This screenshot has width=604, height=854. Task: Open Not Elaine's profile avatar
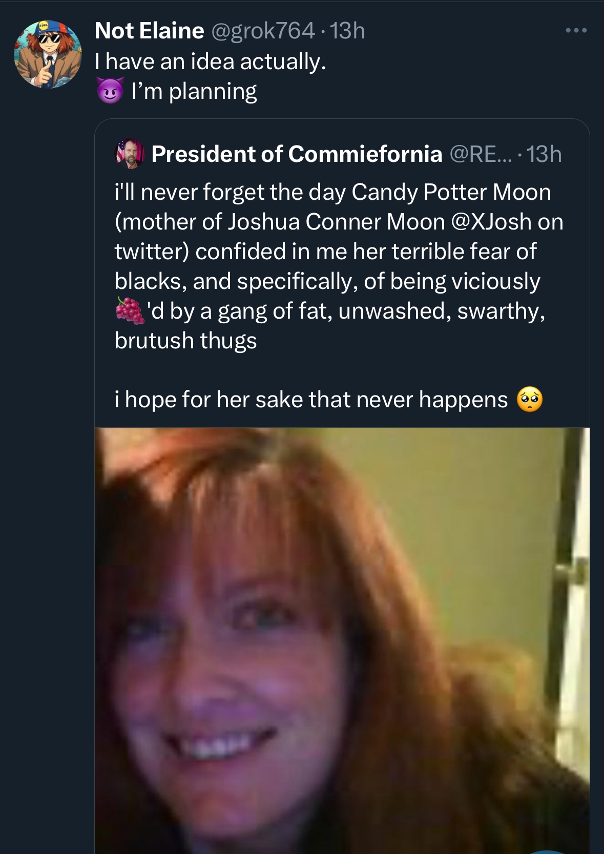pos(48,54)
